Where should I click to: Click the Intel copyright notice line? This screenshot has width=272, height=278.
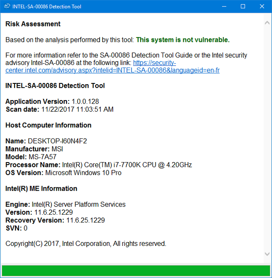tap(86, 244)
